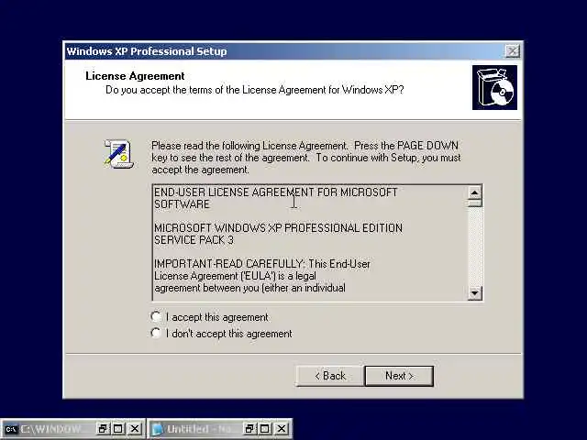587x440 pixels.
Task: Click "END-USER LICENSE AGREEMENT FOR MICROSOFT" line
Action: click(x=275, y=192)
